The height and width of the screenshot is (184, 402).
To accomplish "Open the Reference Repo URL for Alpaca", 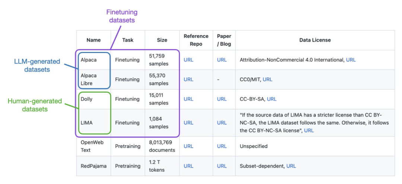I will (x=188, y=60).
